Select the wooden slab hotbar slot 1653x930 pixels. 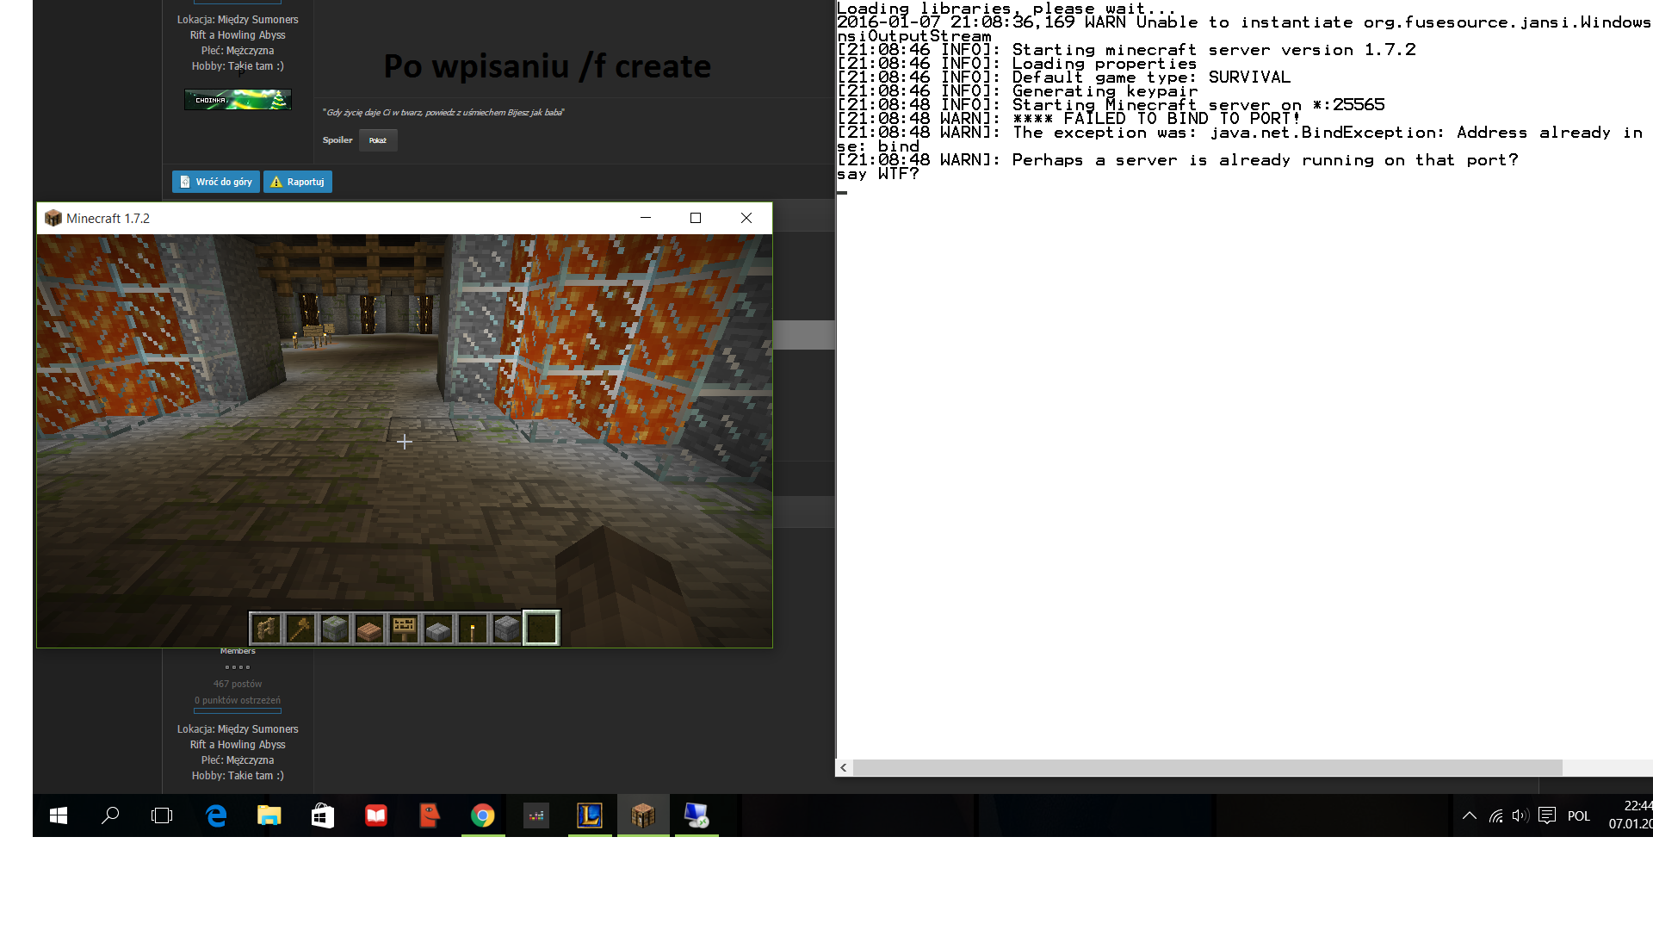click(369, 629)
